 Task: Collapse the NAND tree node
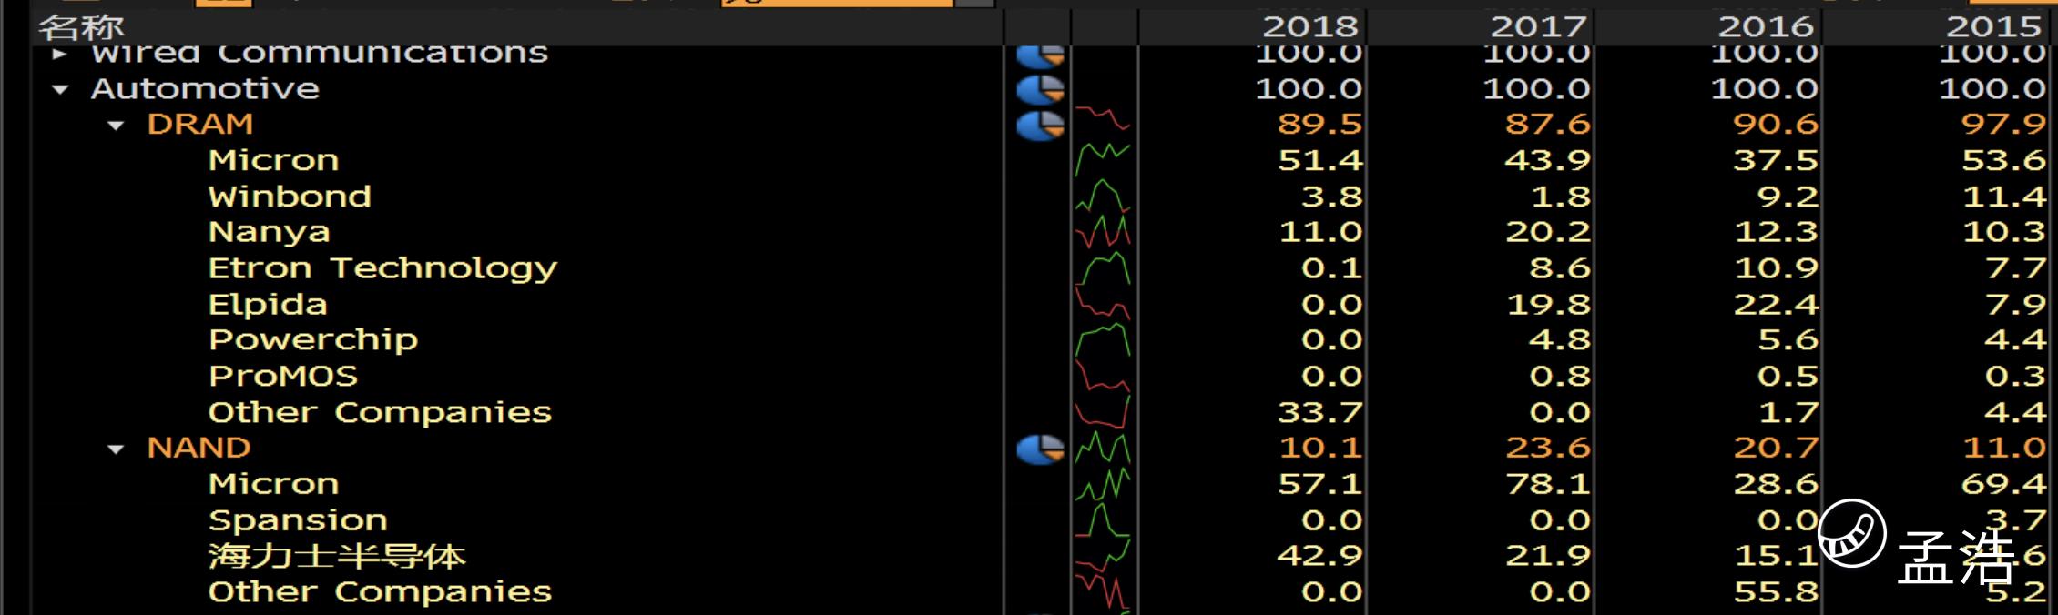(116, 449)
